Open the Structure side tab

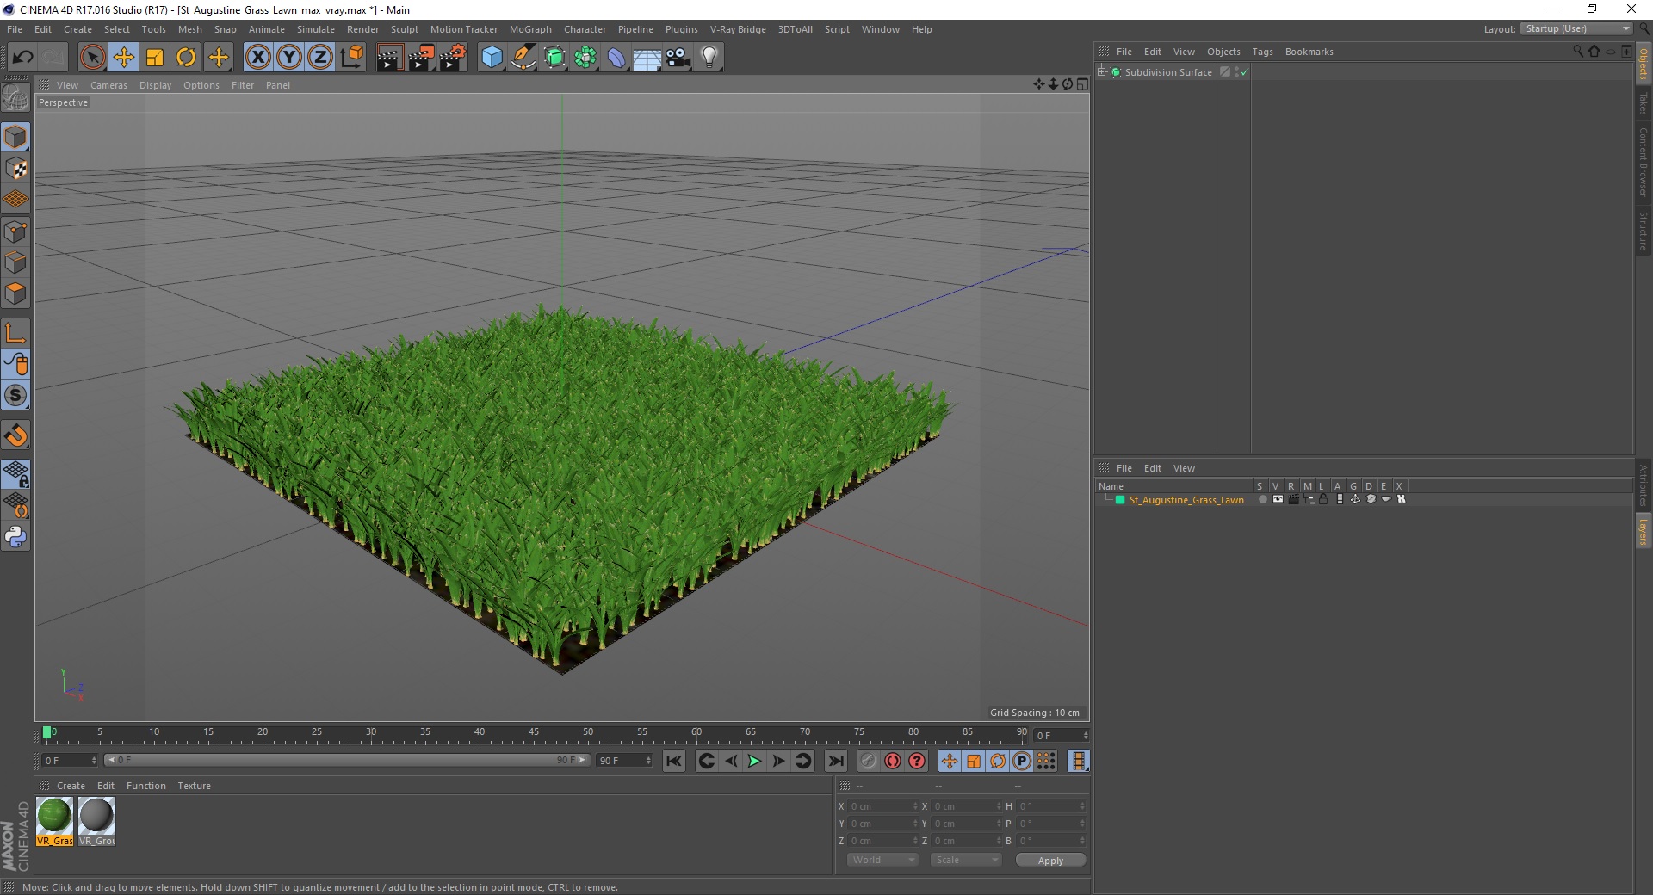click(1644, 231)
